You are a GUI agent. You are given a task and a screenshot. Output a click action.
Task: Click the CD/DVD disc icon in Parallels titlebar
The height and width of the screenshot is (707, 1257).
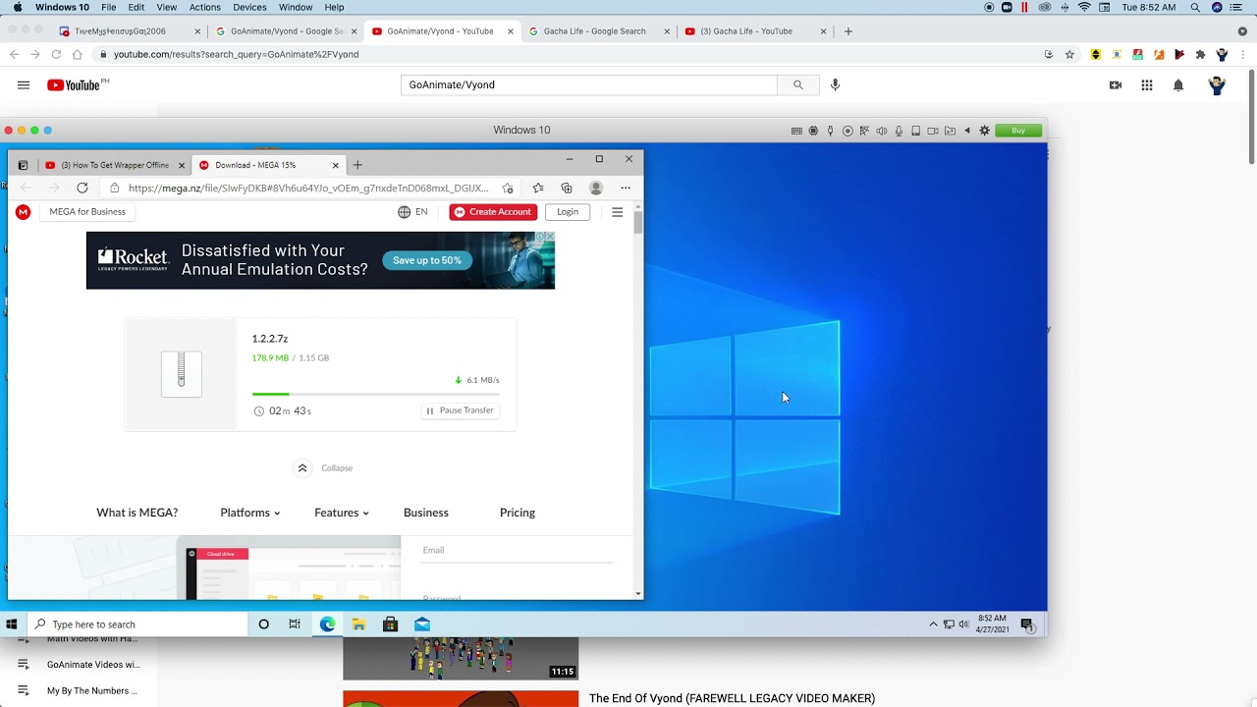pyautogui.click(x=847, y=131)
